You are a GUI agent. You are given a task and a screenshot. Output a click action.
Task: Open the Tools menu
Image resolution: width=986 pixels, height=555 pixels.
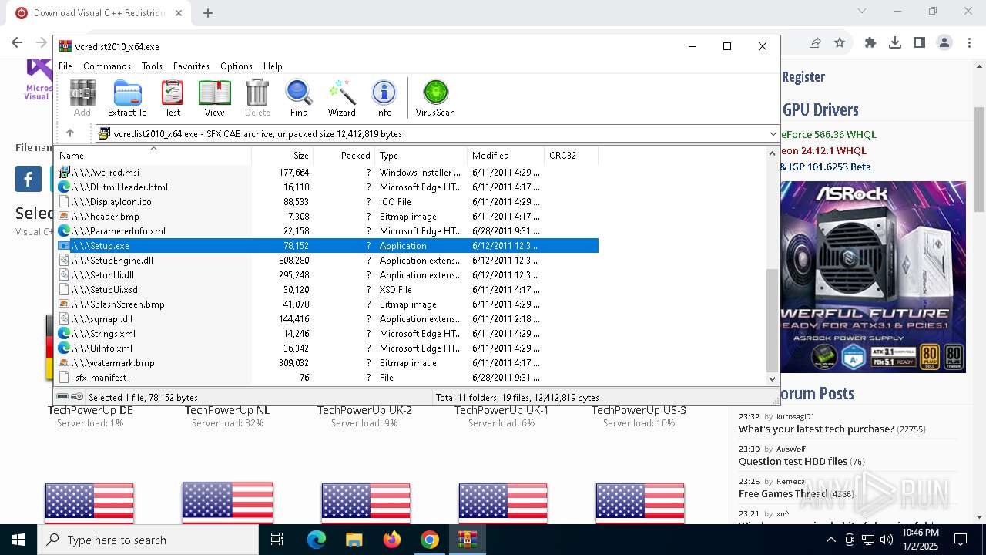(x=152, y=66)
